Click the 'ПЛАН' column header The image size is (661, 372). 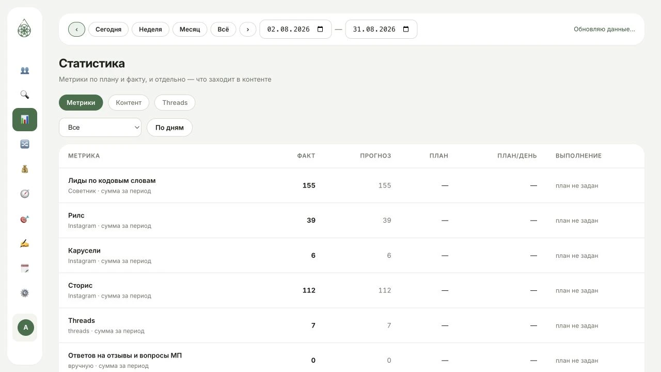click(x=438, y=156)
